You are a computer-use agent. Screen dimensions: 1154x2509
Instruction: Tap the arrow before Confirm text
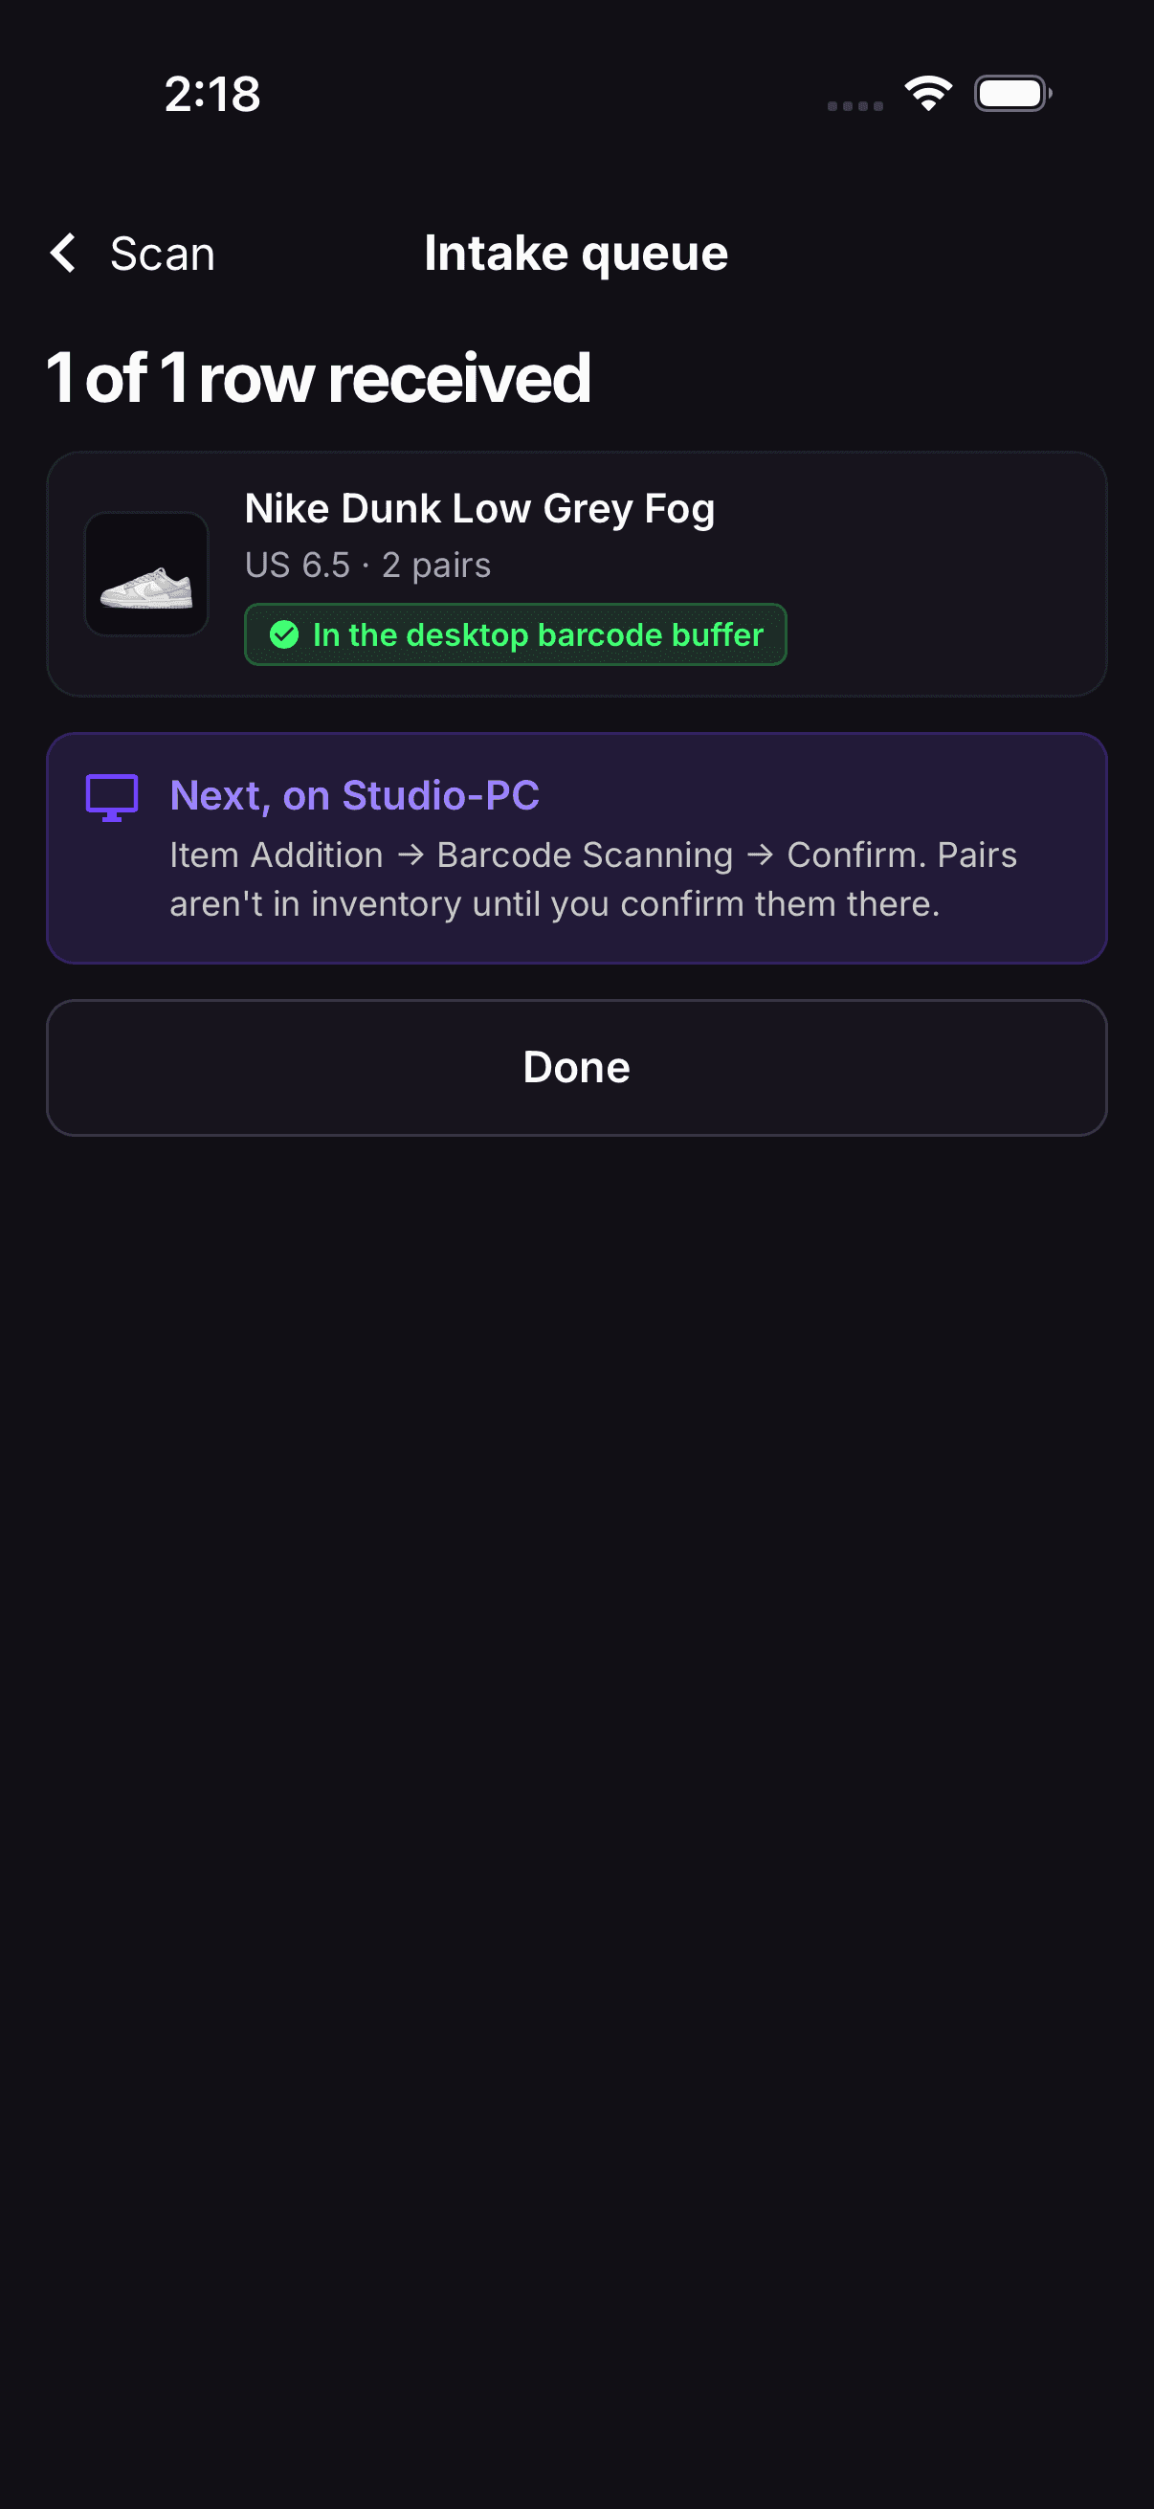tap(761, 855)
